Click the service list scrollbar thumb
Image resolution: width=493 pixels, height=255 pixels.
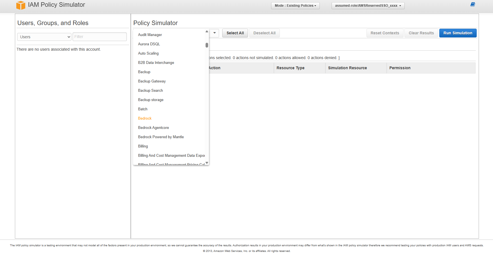coord(207,45)
